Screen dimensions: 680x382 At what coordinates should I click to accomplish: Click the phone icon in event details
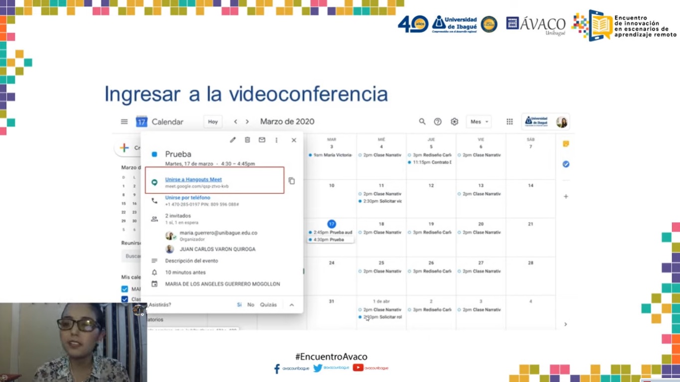pos(155,200)
